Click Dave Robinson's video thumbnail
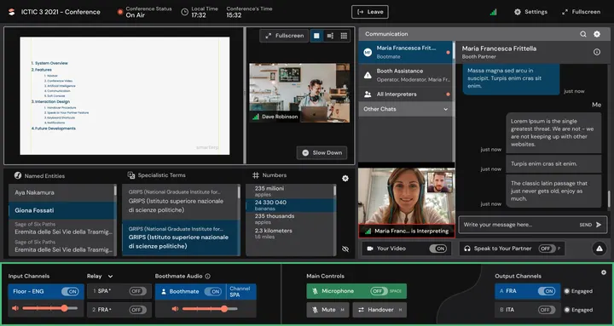The image size is (614, 326). (x=299, y=93)
